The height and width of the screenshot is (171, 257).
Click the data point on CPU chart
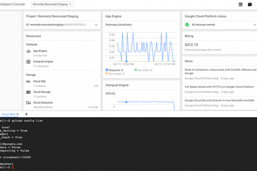126,102
